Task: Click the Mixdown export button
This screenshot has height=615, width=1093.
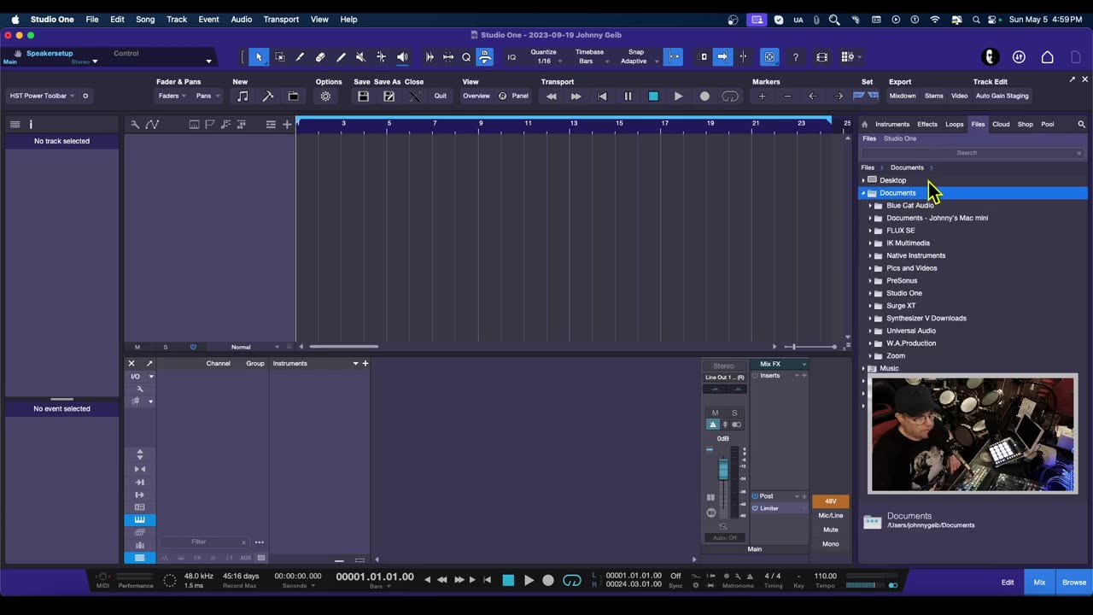Action: (x=902, y=96)
